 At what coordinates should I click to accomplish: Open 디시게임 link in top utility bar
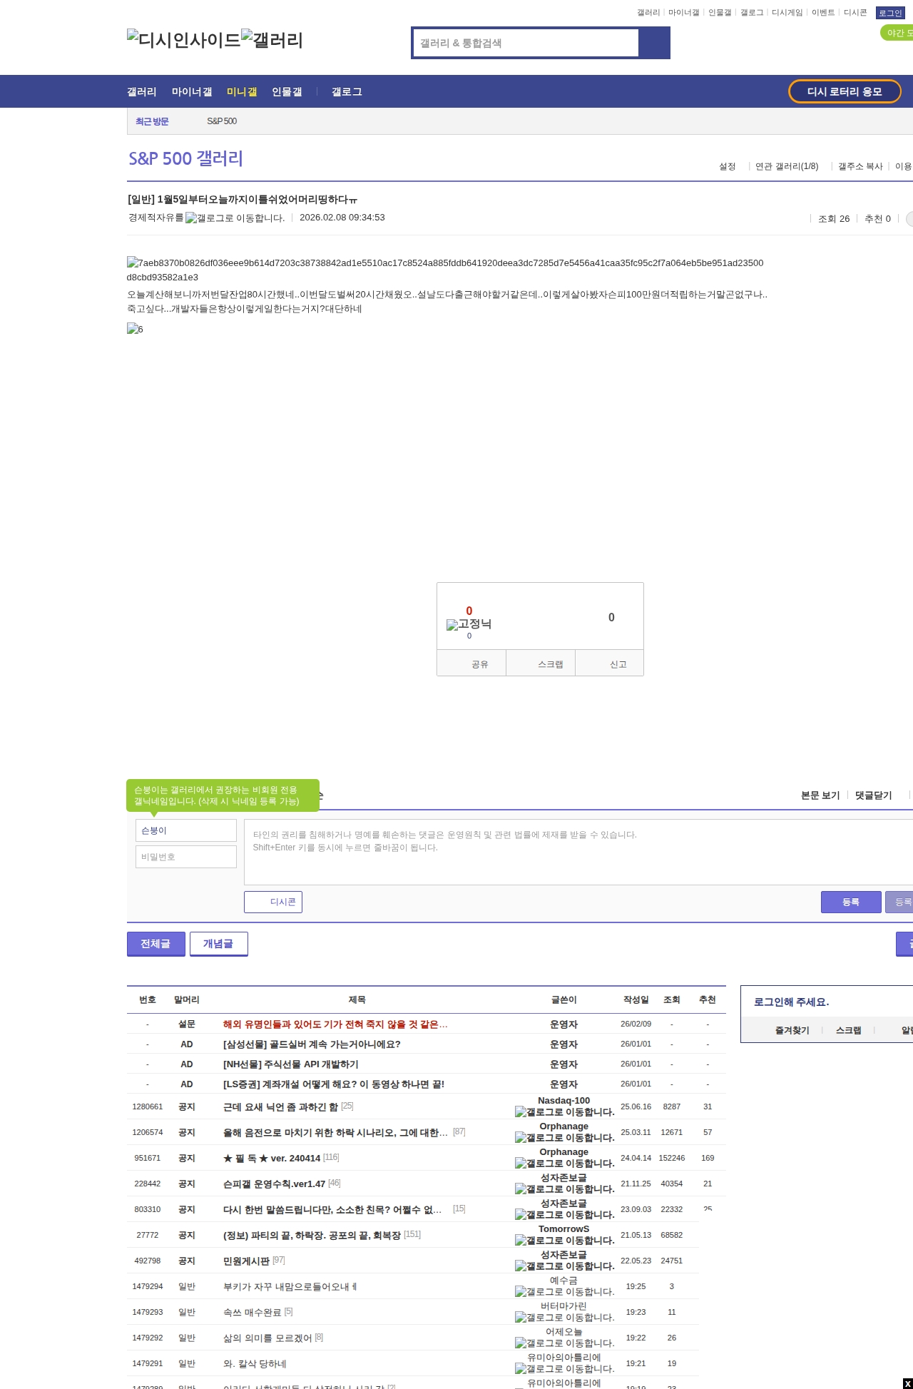pos(787,13)
